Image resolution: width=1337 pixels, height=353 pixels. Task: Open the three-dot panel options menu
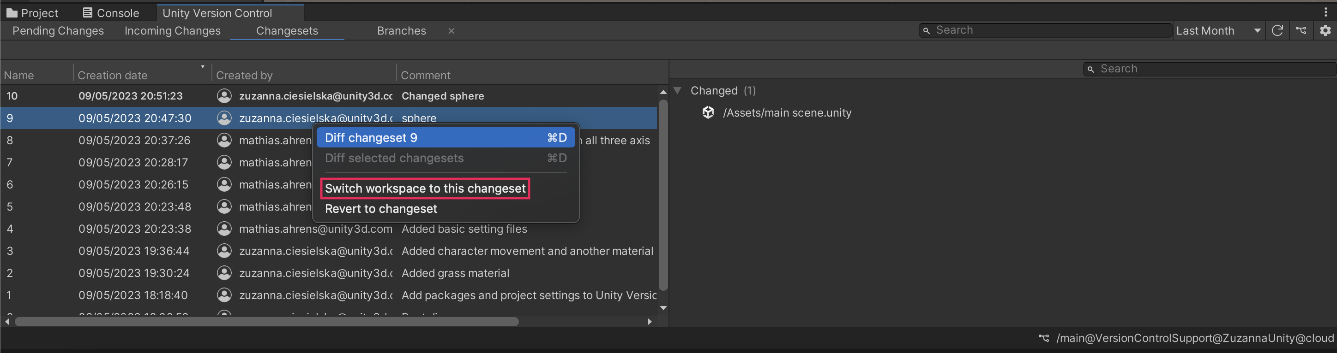[1325, 12]
